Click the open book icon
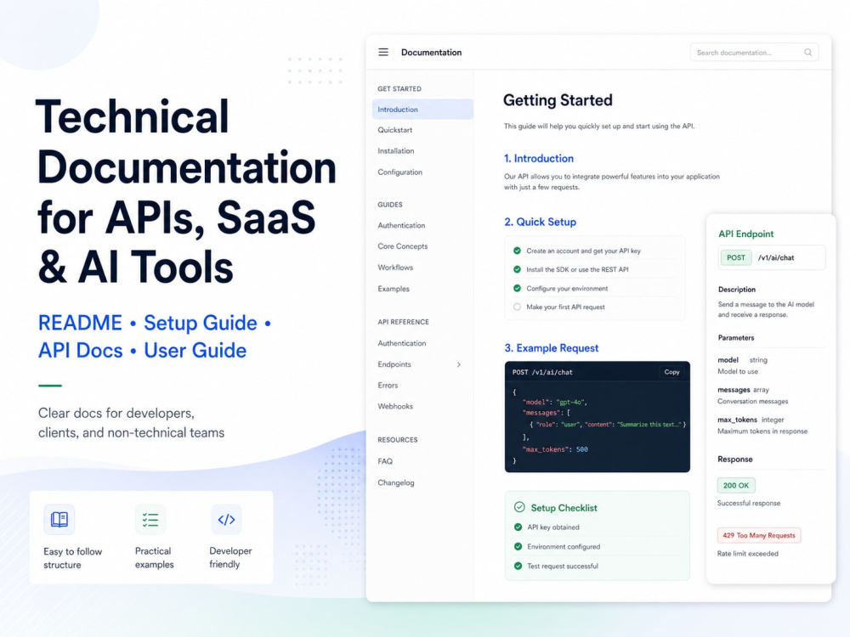The height and width of the screenshot is (637, 850). 59,520
